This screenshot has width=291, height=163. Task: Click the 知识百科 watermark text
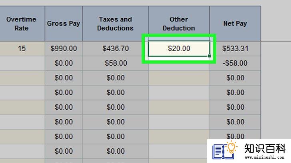coord(265,148)
